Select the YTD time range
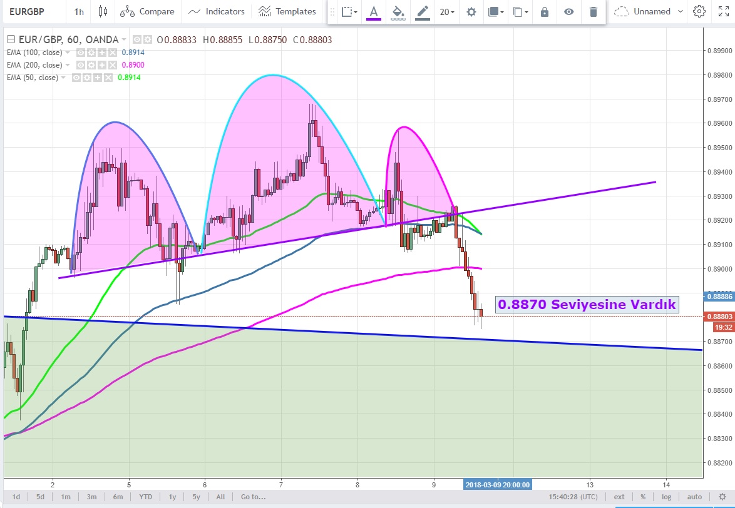 (145, 497)
